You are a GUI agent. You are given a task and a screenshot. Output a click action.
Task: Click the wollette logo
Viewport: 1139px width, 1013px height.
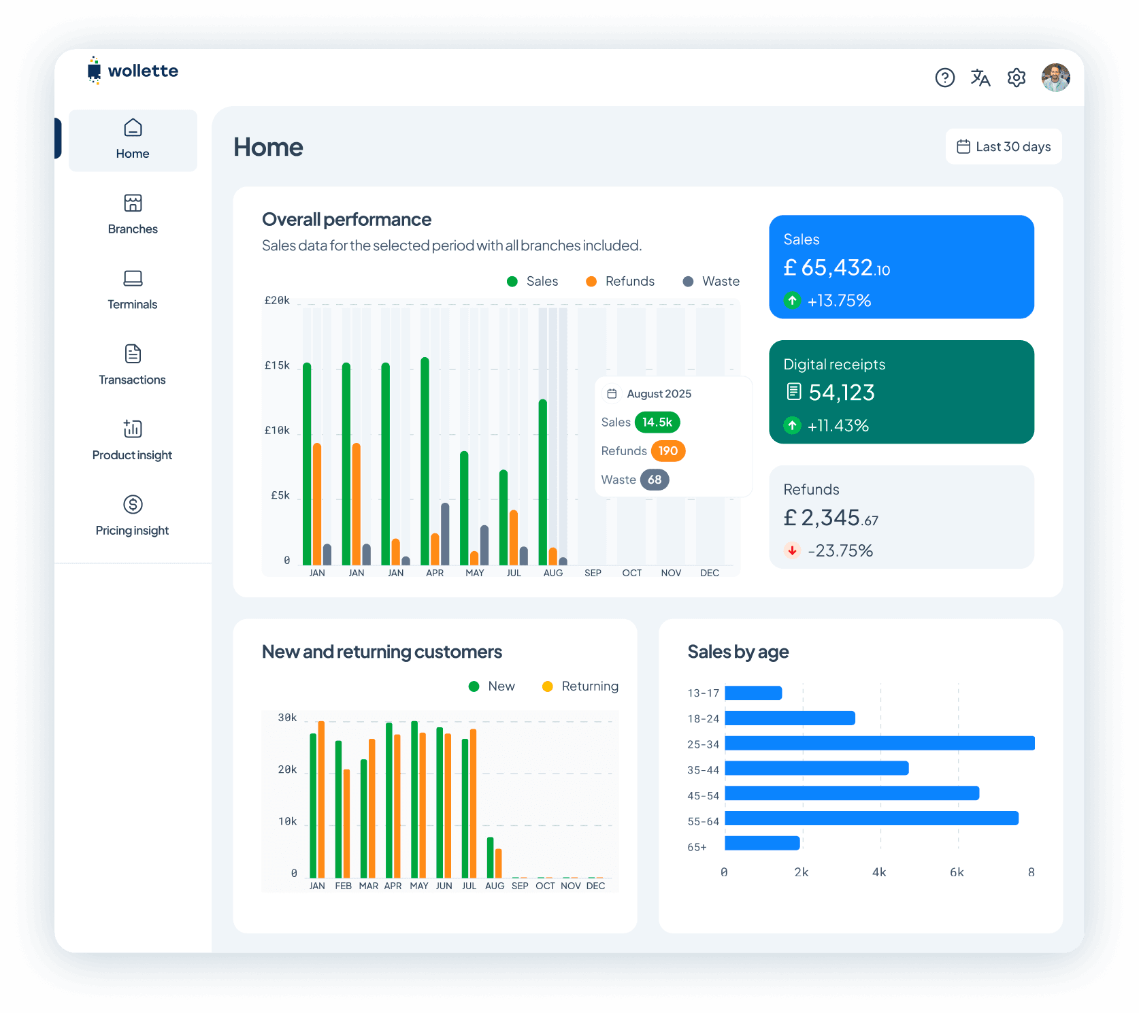[133, 71]
